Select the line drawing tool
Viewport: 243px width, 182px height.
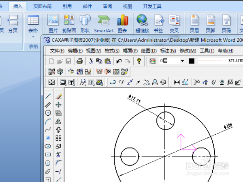[x=48, y=96]
